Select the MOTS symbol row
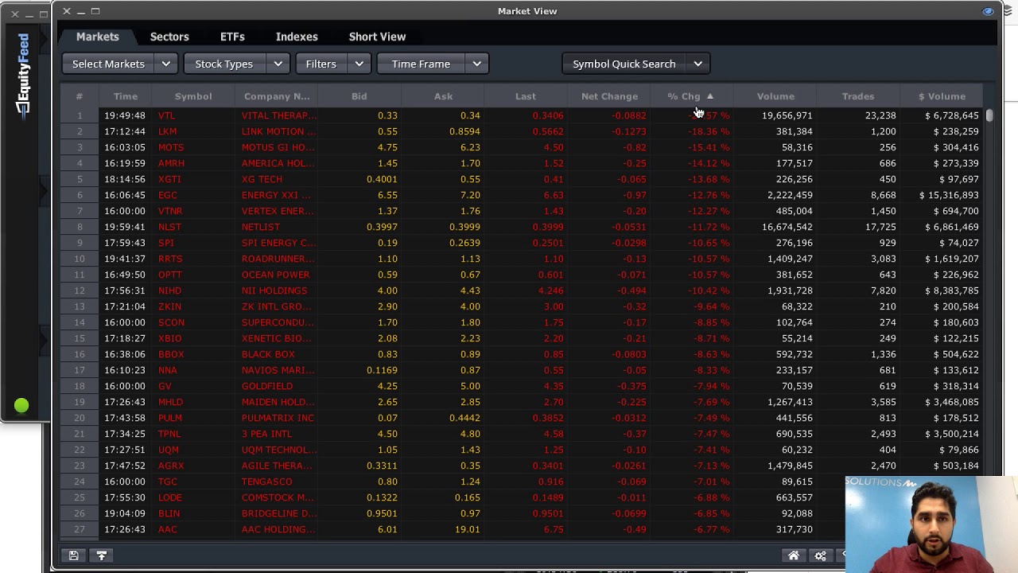This screenshot has width=1018, height=573. pyautogui.click(x=170, y=147)
